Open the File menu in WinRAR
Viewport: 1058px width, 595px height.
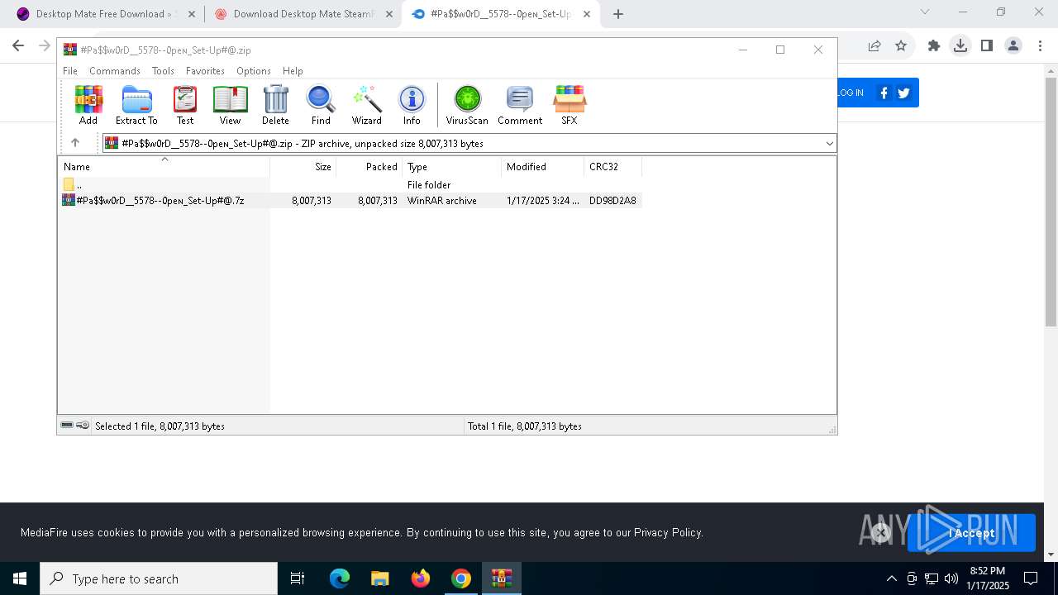(x=70, y=71)
